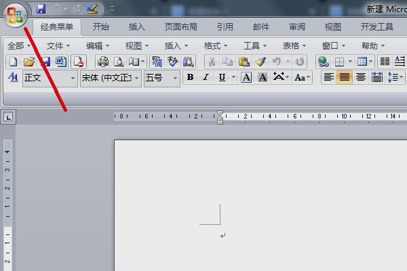The image size is (407, 271).
Task: Click Undo arrow in classic toolbar
Action: [277, 62]
